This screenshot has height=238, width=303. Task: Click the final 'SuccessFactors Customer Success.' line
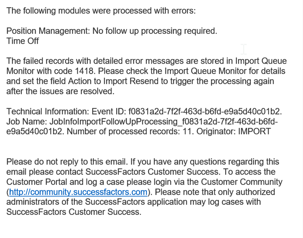[74, 212]
